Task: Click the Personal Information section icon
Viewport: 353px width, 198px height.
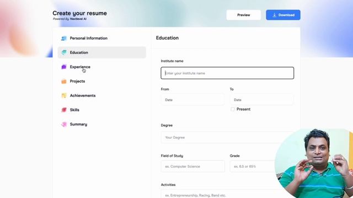Action: pyautogui.click(x=64, y=38)
